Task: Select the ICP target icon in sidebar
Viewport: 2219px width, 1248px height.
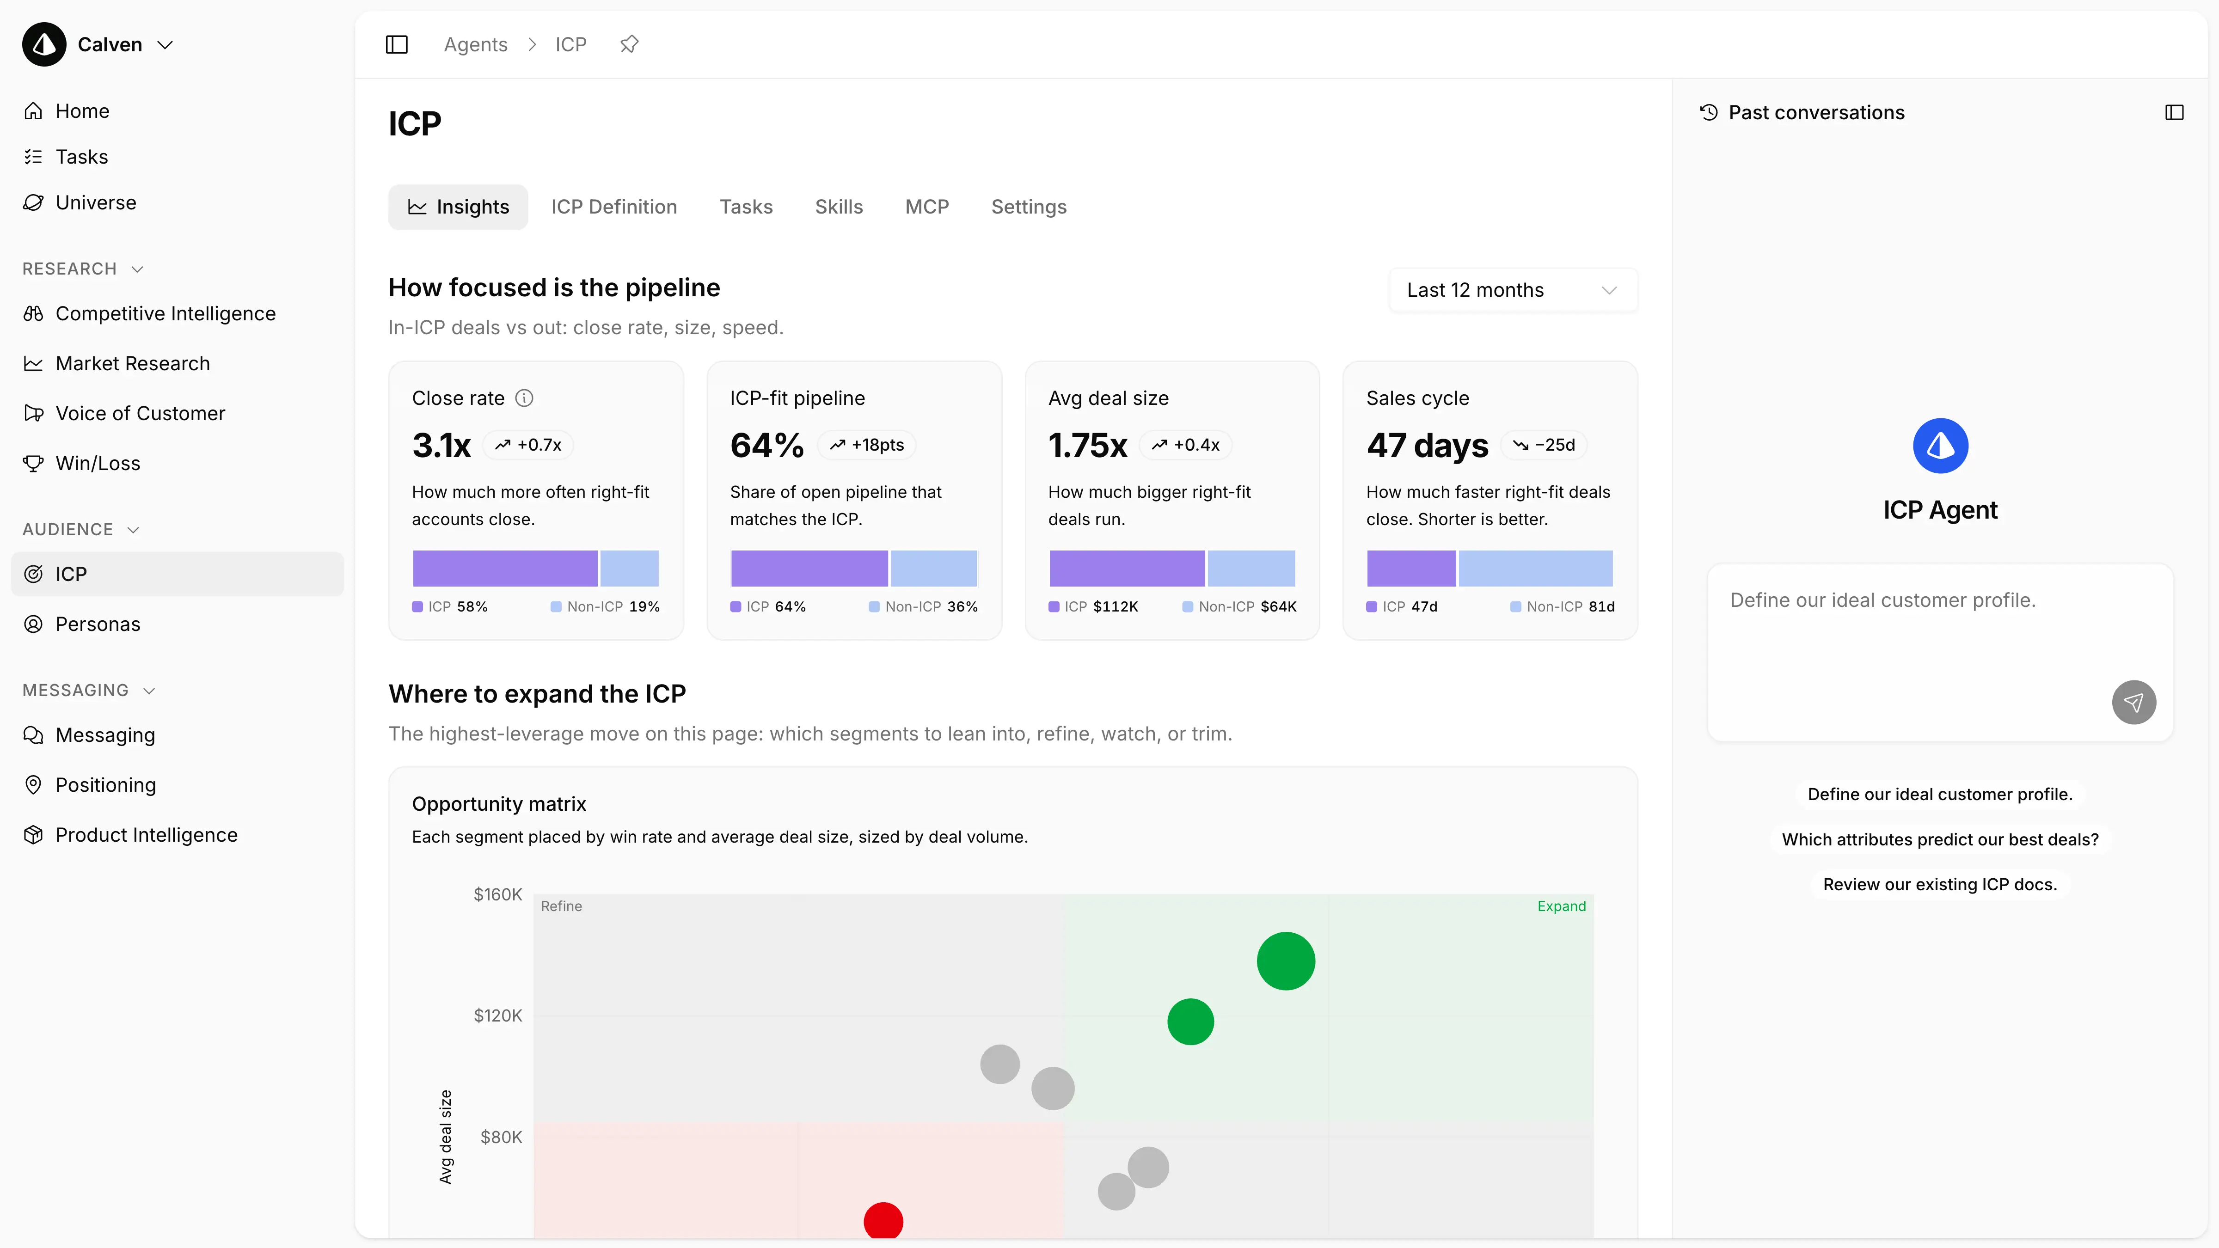Action: [34, 575]
